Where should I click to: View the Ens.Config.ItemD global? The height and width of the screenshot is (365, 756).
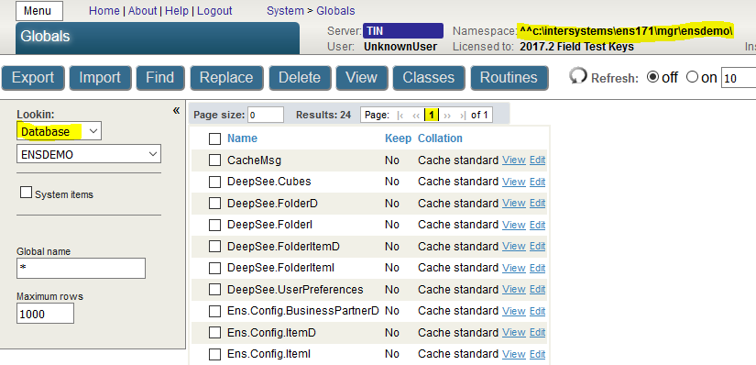[513, 333]
